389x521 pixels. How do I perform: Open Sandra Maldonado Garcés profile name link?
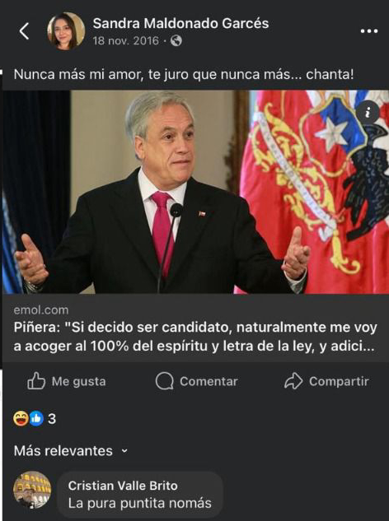click(x=180, y=23)
